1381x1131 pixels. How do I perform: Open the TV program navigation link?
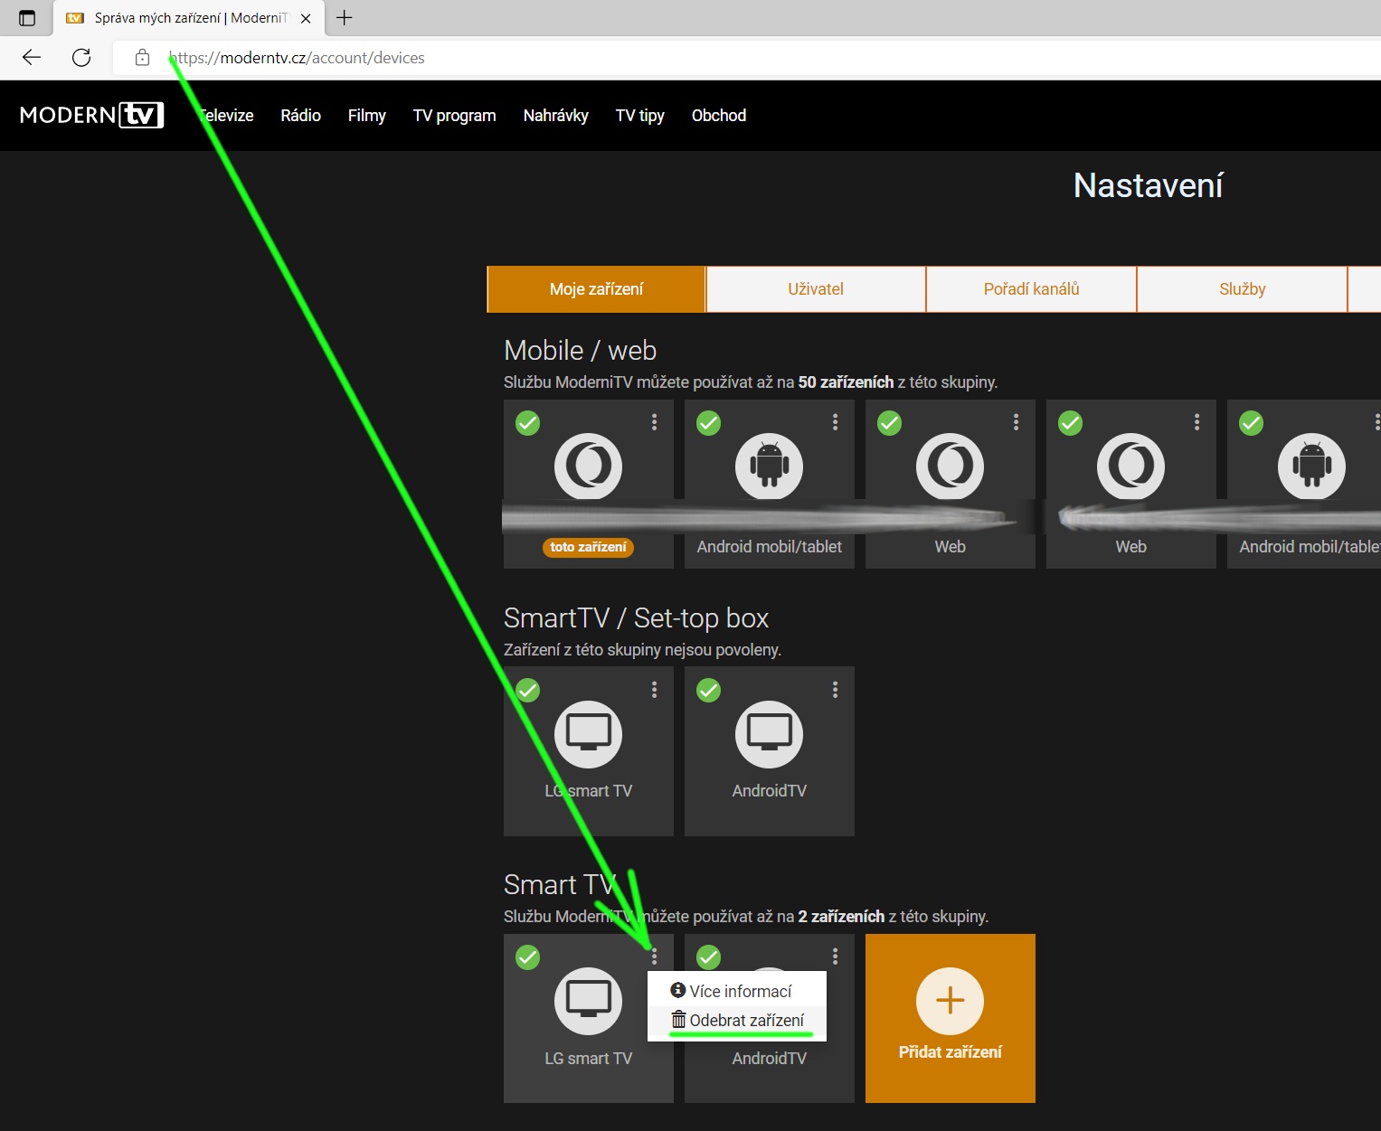pos(454,116)
